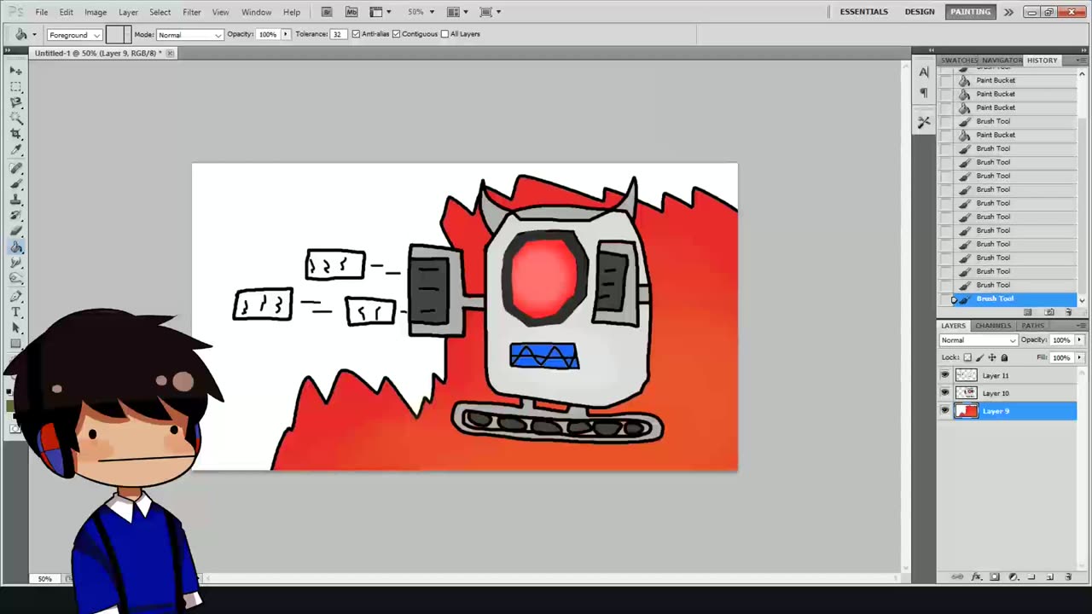This screenshot has height=614, width=1092.
Task: Add a layer mask
Action: (x=995, y=577)
